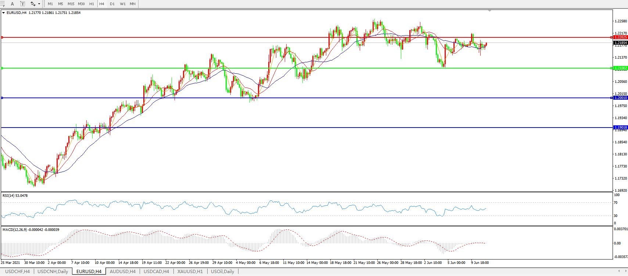Click the Arrows objects tool icon
628x276 pixels.
33,4
